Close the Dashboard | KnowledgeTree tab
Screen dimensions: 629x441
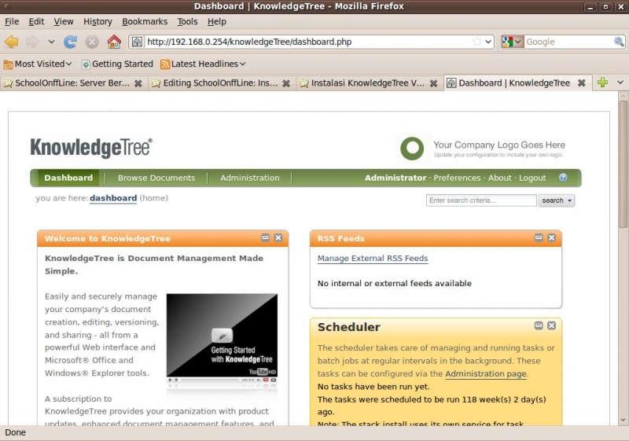[581, 83]
